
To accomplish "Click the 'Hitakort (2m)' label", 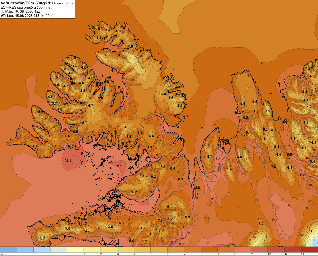I will click(62, 3).
